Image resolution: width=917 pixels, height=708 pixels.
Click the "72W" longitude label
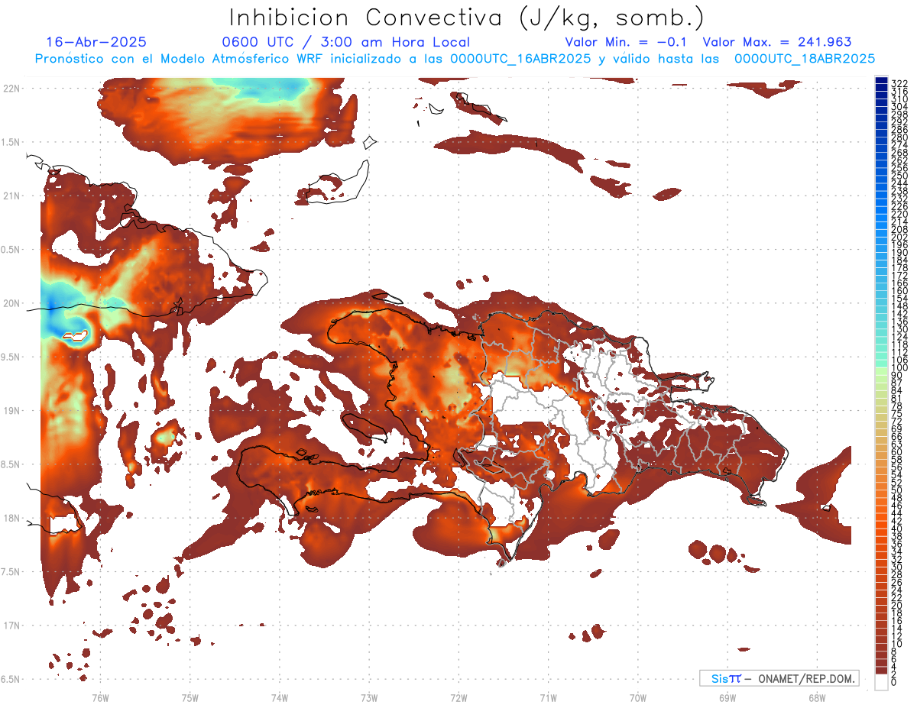(x=458, y=697)
